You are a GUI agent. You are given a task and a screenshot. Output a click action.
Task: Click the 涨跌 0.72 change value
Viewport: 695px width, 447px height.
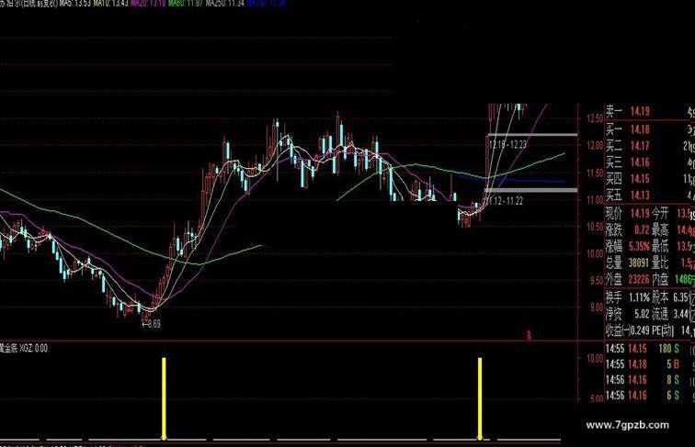point(642,229)
